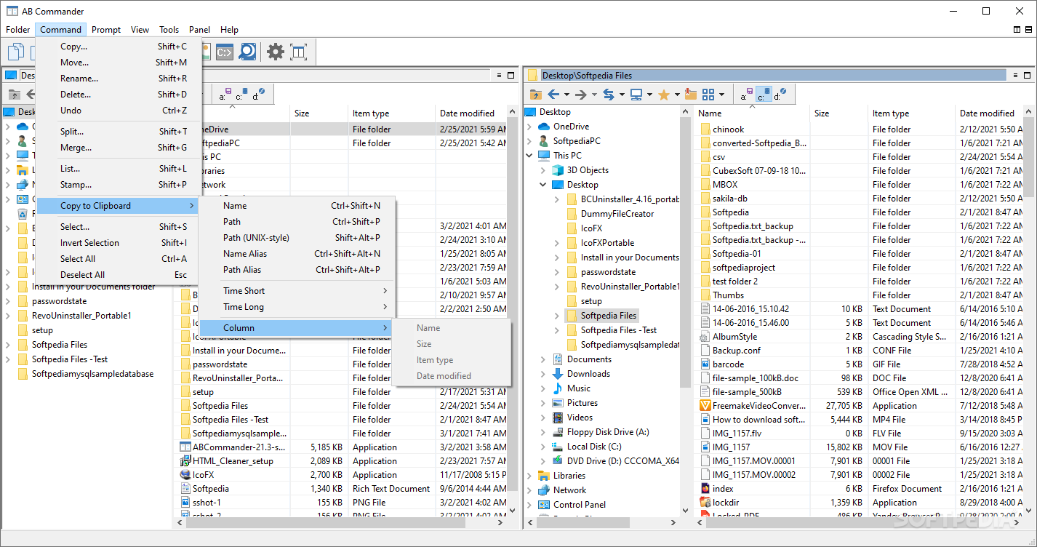Open settings with the gear toolbar icon

pyautogui.click(x=275, y=52)
